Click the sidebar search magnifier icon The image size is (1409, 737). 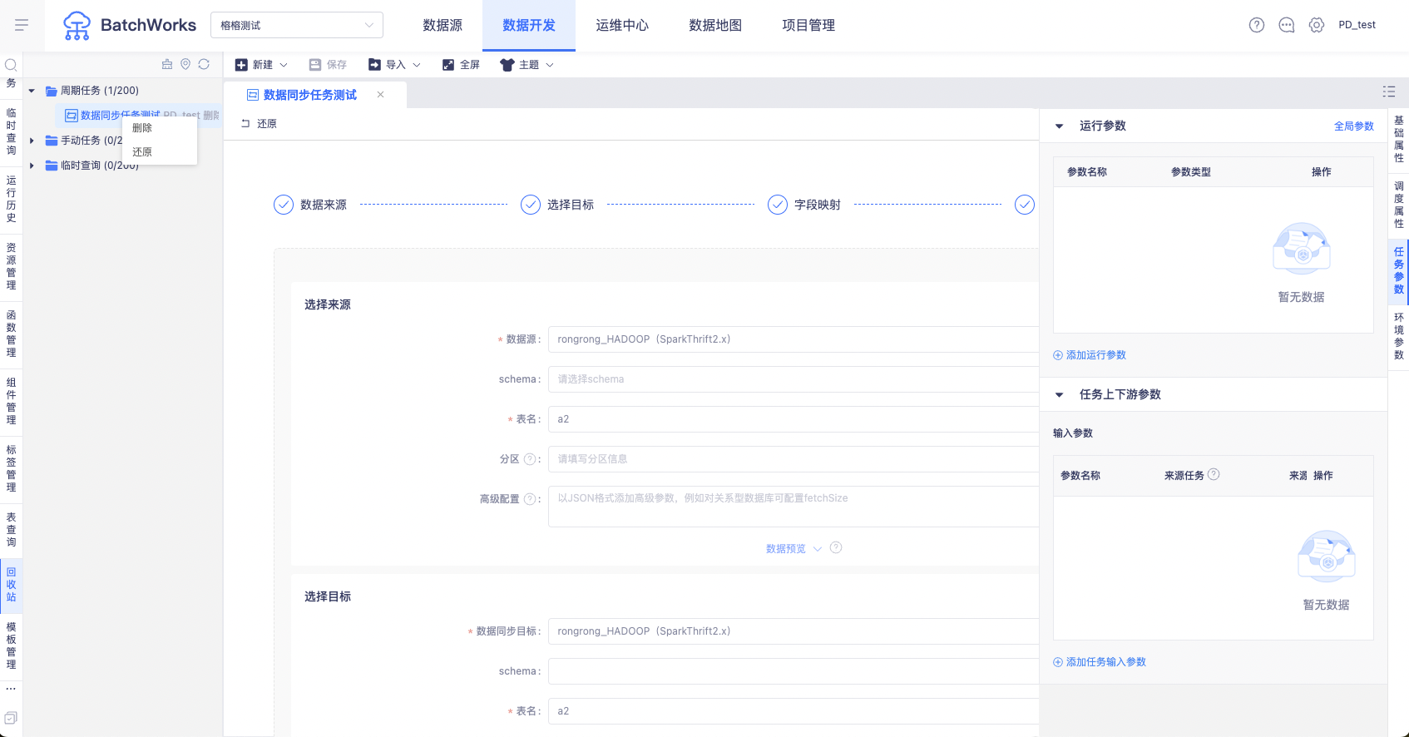click(x=11, y=64)
